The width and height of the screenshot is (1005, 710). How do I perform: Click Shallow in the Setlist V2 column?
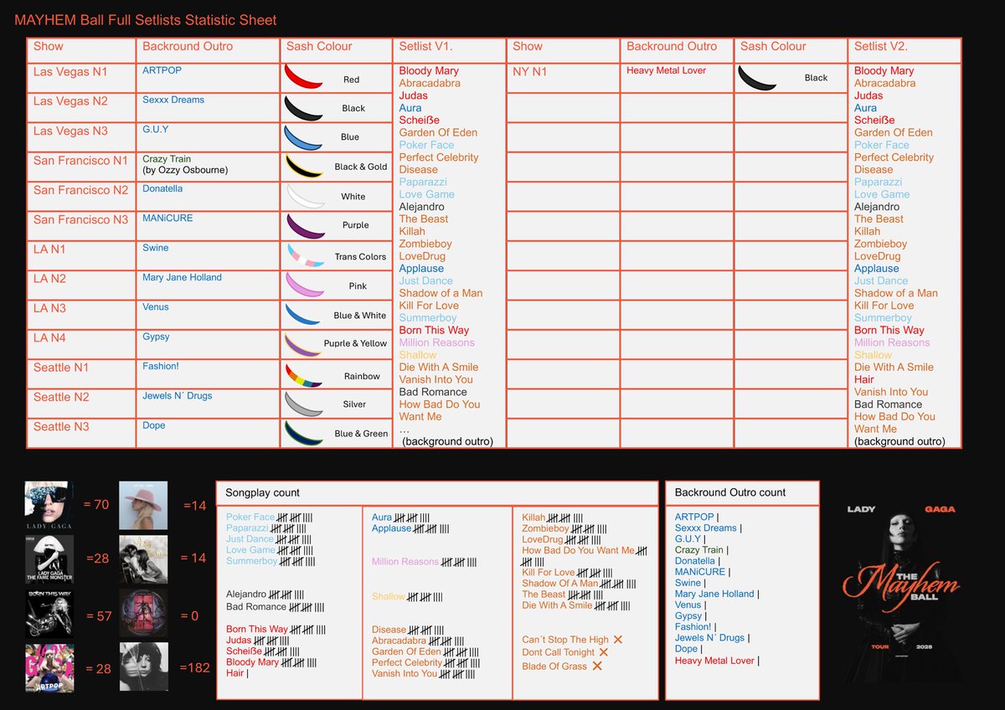(873, 355)
